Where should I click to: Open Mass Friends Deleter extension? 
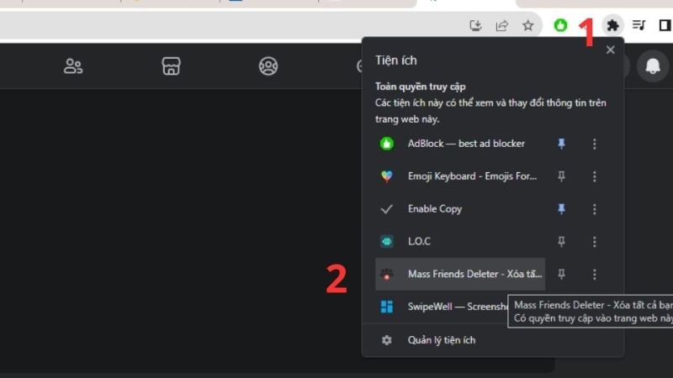(460, 274)
